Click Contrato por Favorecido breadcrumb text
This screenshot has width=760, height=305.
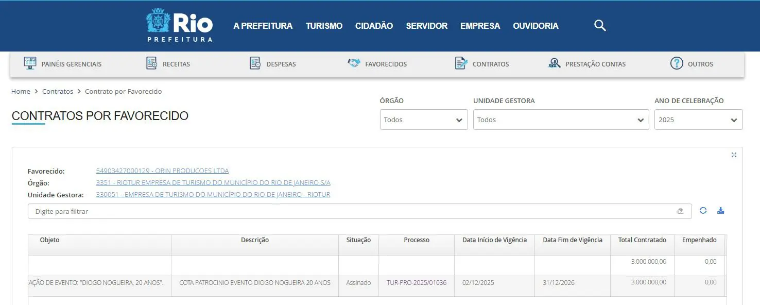click(123, 91)
